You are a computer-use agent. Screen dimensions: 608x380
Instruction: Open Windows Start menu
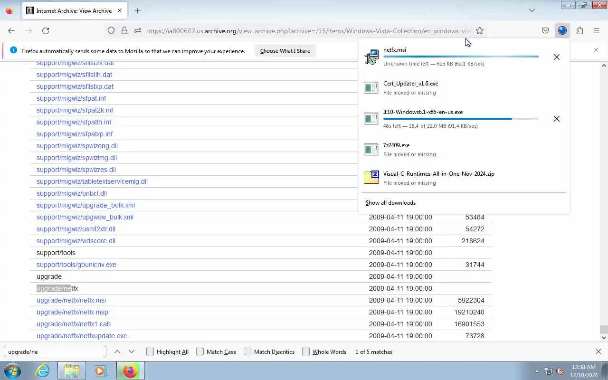click(x=13, y=370)
